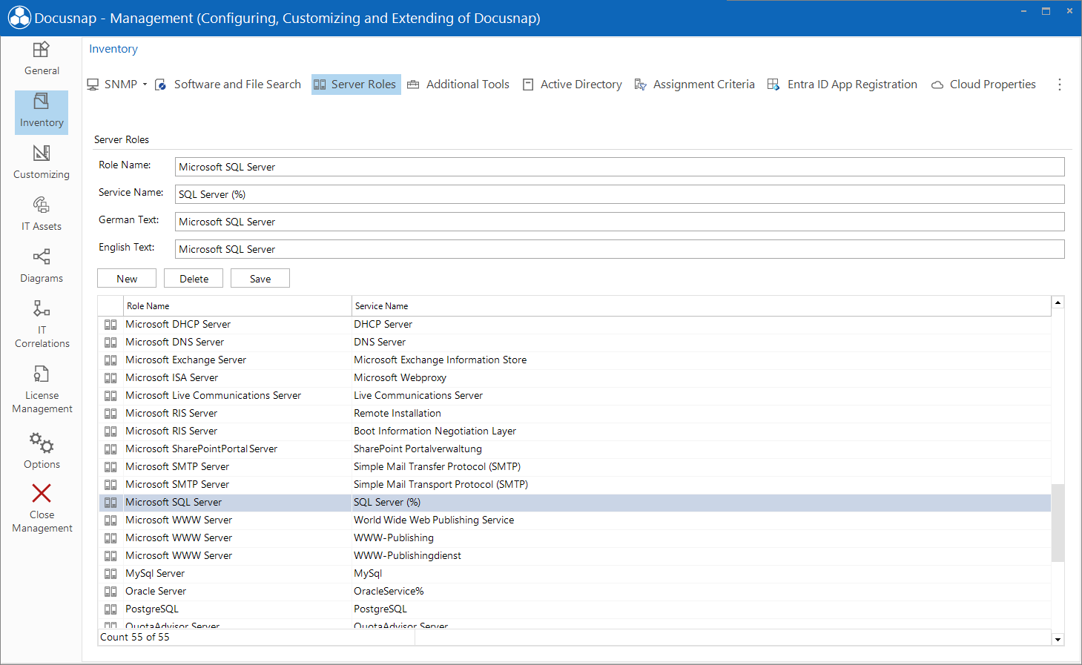
Task: Click scroll-up arrow of roles list
Action: [x=1058, y=302]
